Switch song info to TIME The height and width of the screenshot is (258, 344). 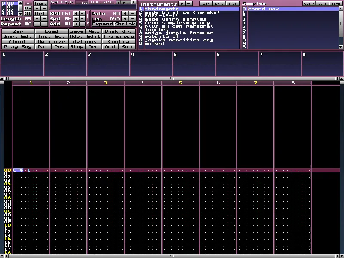coord(95,3)
